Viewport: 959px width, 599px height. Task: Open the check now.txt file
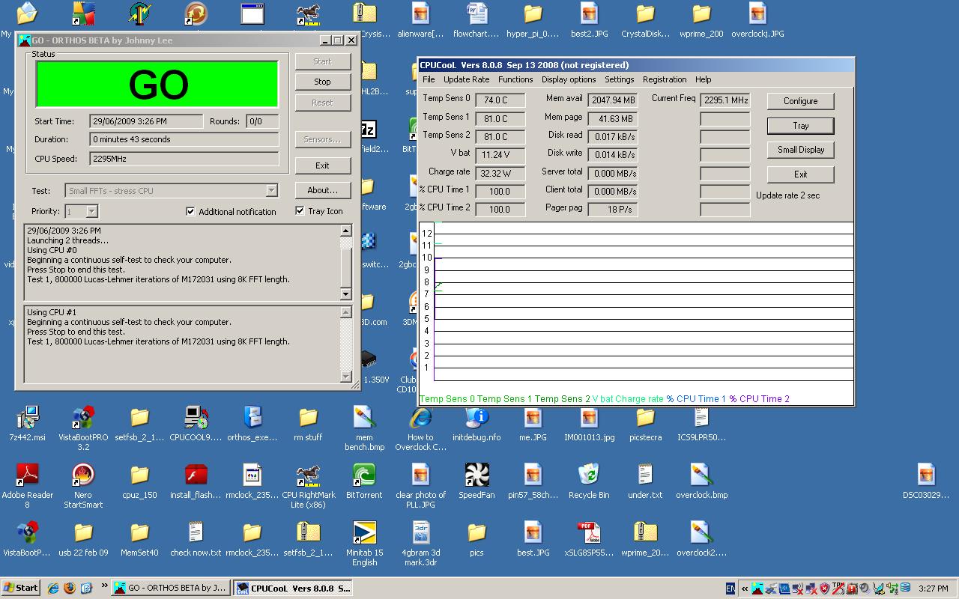tap(196, 532)
